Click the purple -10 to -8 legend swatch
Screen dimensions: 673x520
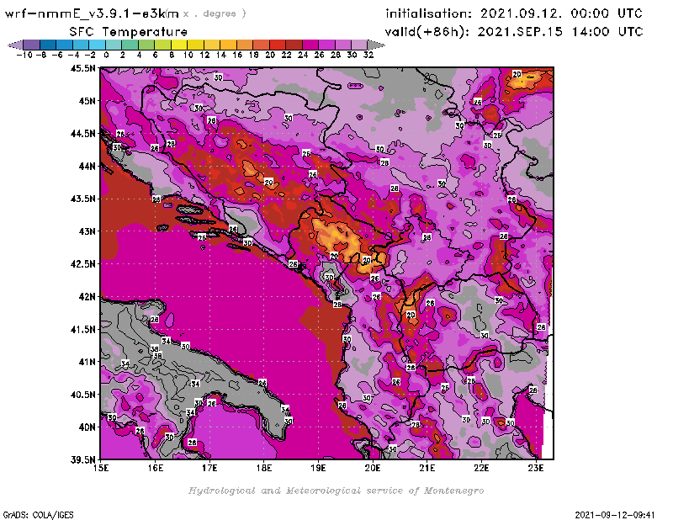(x=32, y=45)
